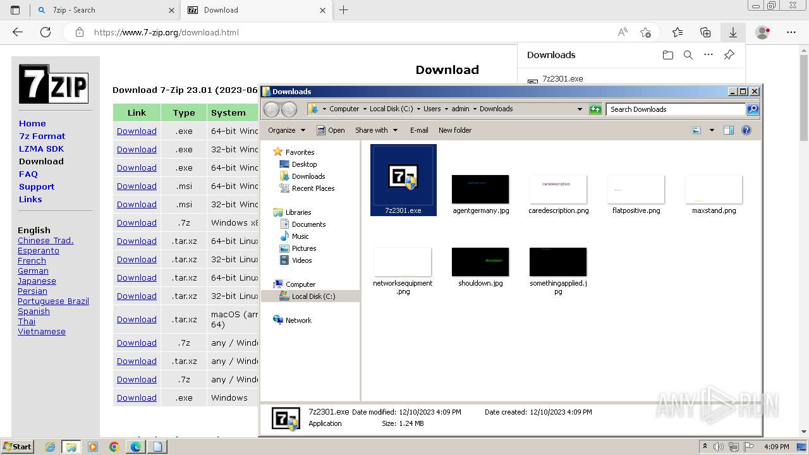
Task: Click the Search Downloads magnifier icon
Action: coord(753,109)
